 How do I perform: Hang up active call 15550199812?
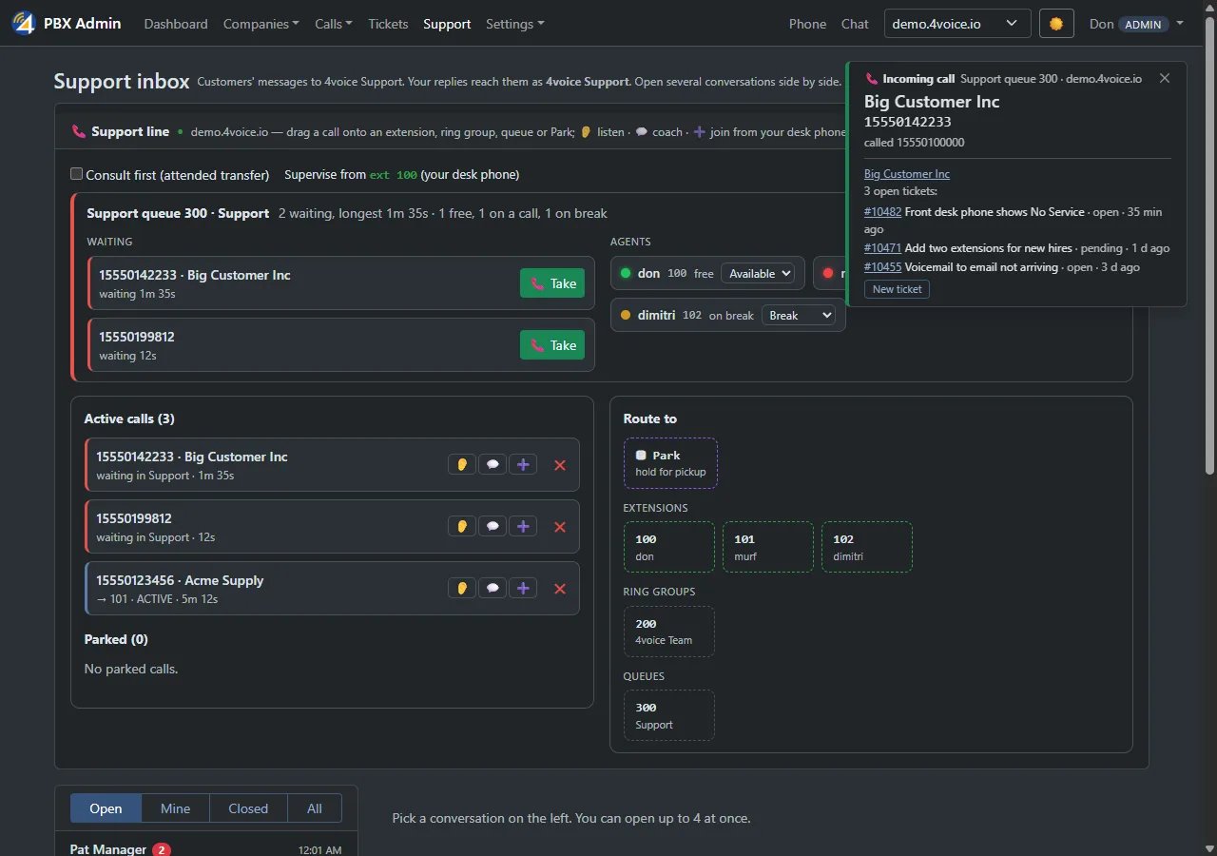click(560, 527)
